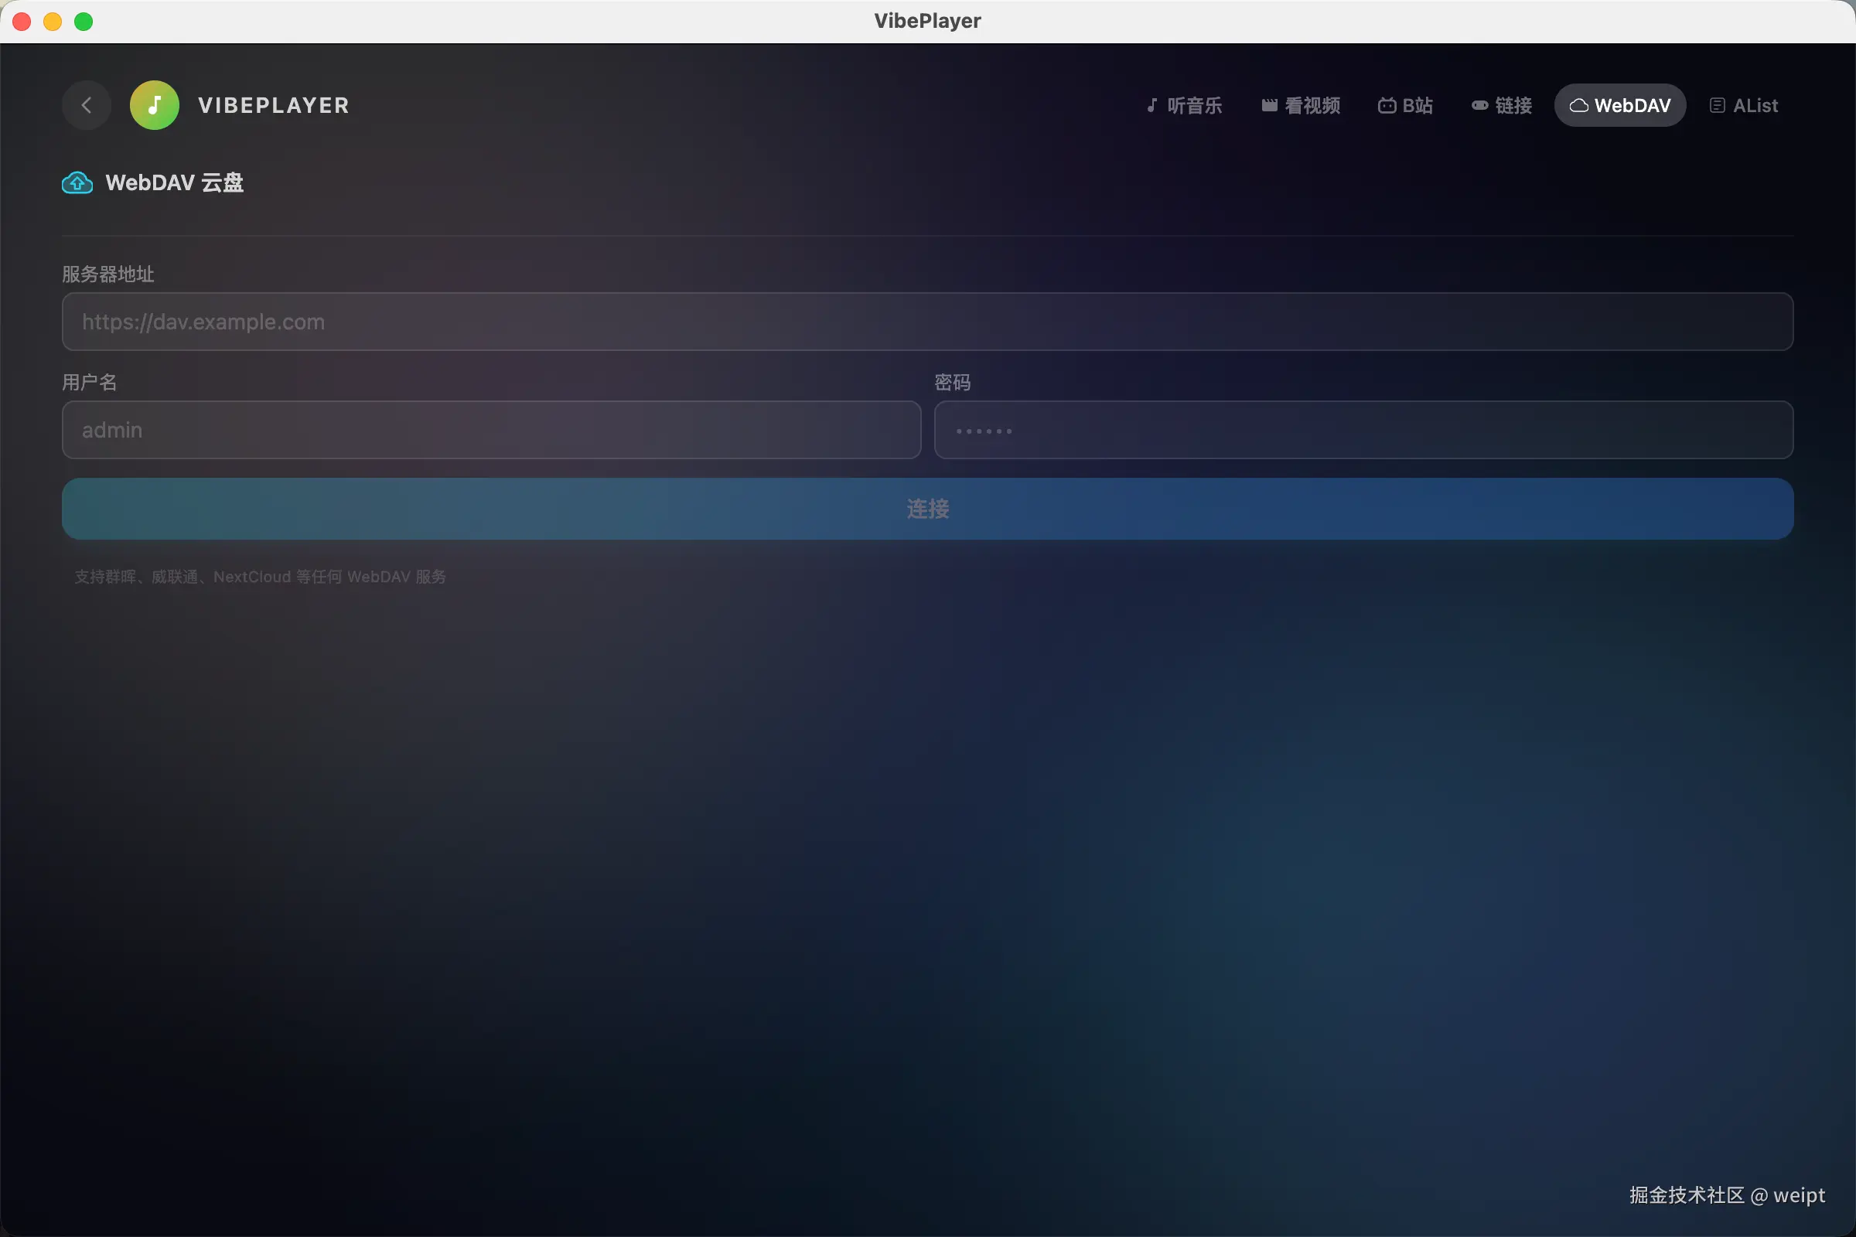The height and width of the screenshot is (1237, 1856).
Task: Click the yellow minimize window button
Action: point(53,22)
